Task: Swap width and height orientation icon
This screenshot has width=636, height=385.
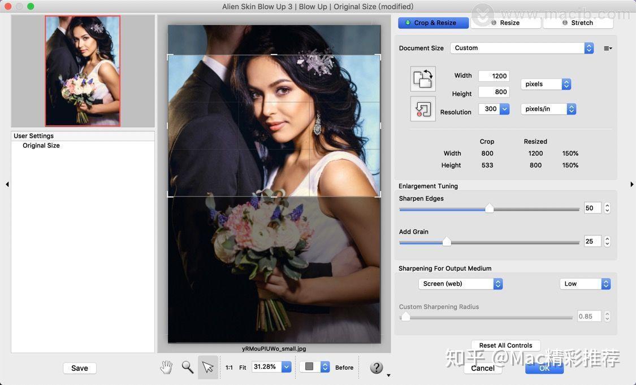Action: pos(423,78)
